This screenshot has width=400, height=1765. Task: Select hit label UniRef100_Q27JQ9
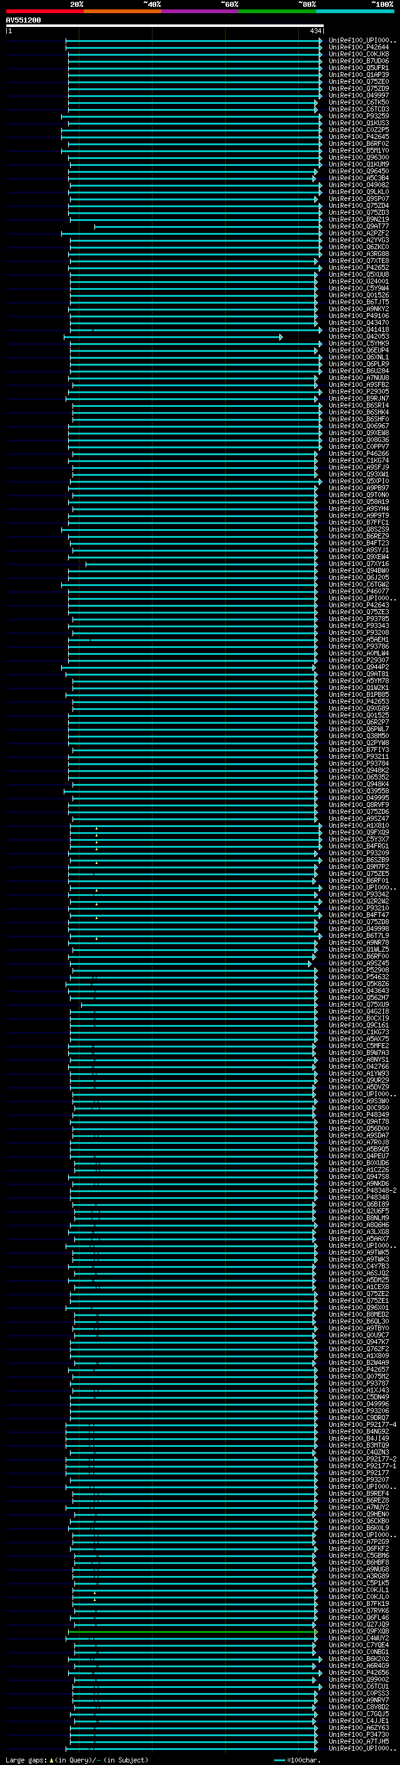(359, 1624)
